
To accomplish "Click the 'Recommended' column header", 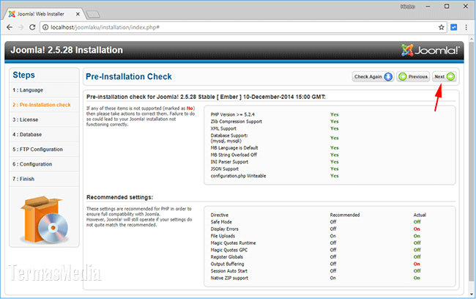I will pyautogui.click(x=345, y=215).
